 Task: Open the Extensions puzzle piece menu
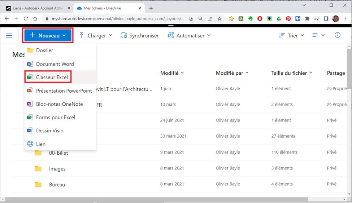pyautogui.click(x=307, y=19)
